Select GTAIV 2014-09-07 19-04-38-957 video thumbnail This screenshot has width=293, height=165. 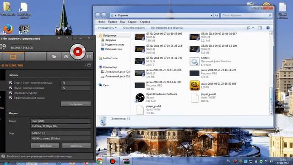click(195, 37)
